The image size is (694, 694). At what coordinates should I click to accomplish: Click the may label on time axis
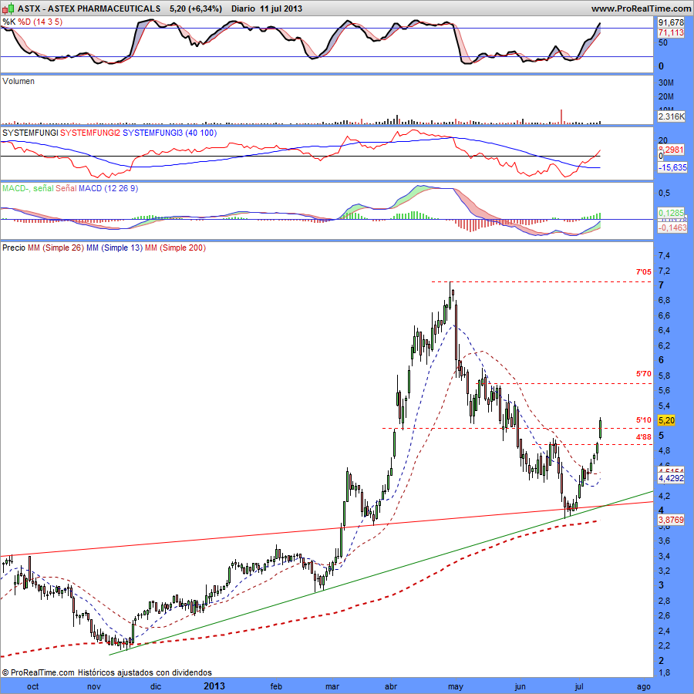click(456, 687)
